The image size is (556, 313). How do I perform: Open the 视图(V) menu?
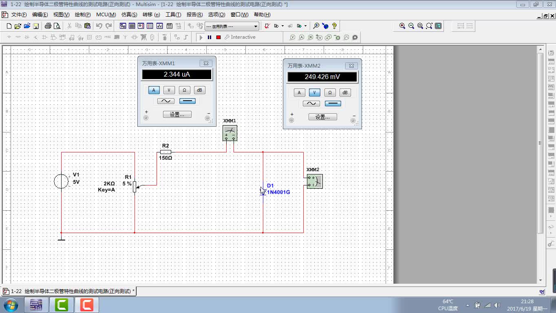tap(61, 15)
